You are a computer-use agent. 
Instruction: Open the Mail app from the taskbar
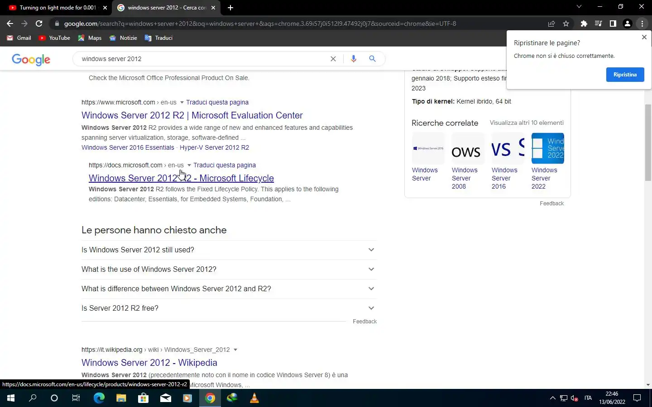[165, 398]
